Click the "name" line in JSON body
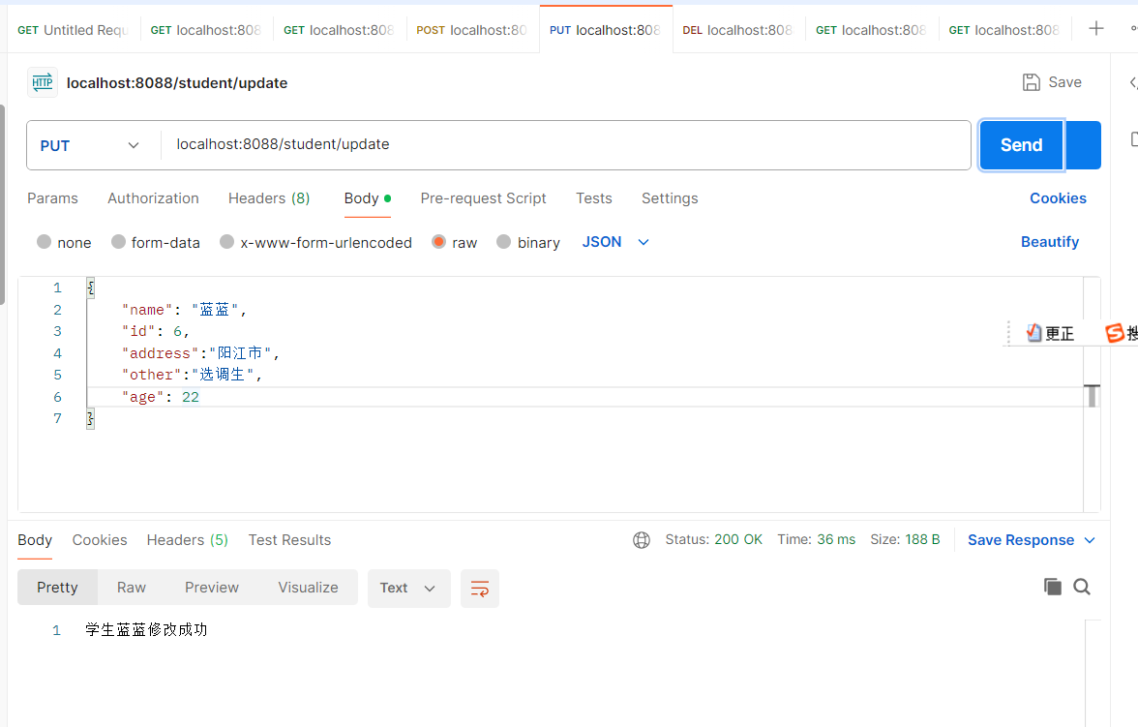Viewport: 1138px width, 727px height. 184,310
